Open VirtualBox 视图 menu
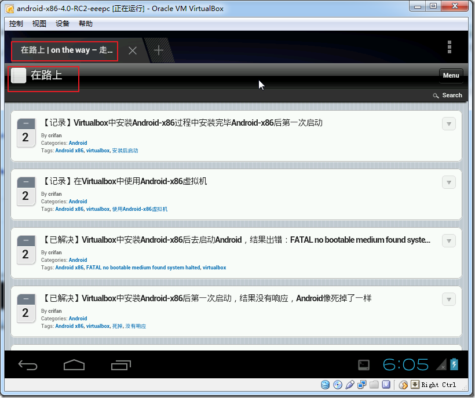 (x=39, y=24)
